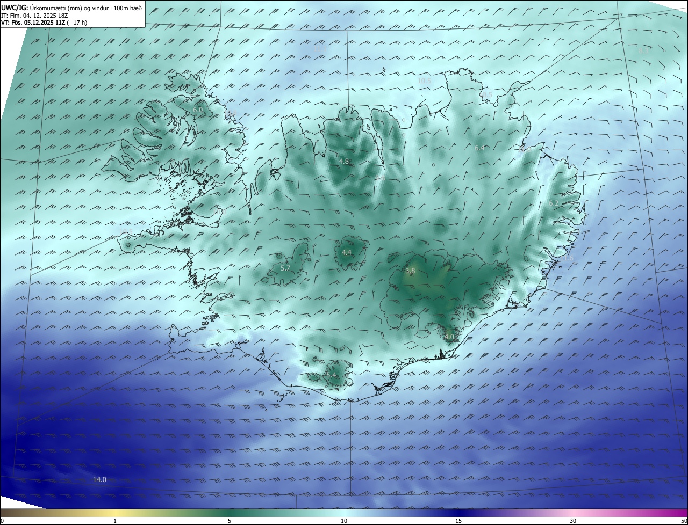This screenshot has width=688, height=525.
Task: Click the 11.6 value off the east coast
Action: tap(567, 258)
